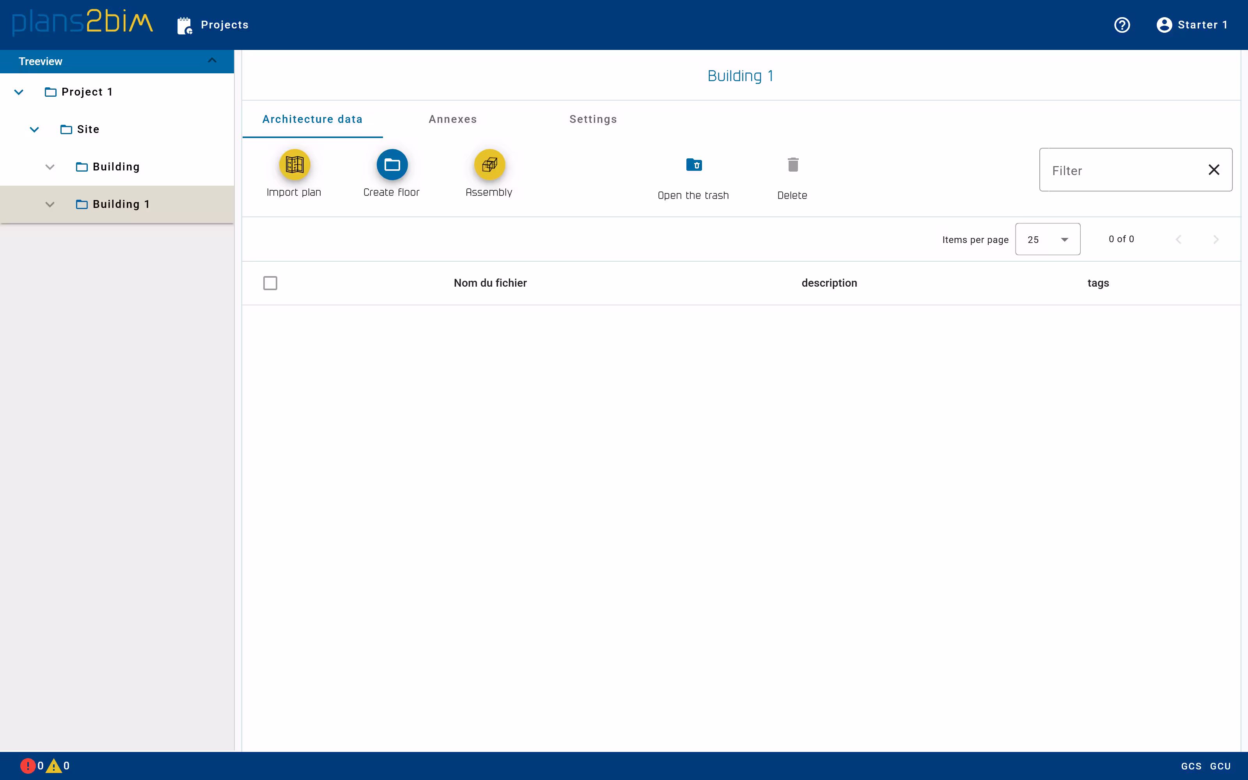Screen dimensions: 1248x780
Task: Open the help question mark icon
Action: click(1122, 25)
